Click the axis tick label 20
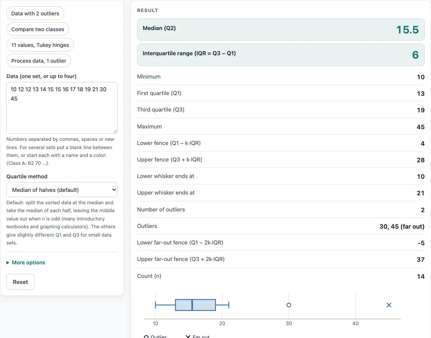 pyautogui.click(x=222, y=323)
